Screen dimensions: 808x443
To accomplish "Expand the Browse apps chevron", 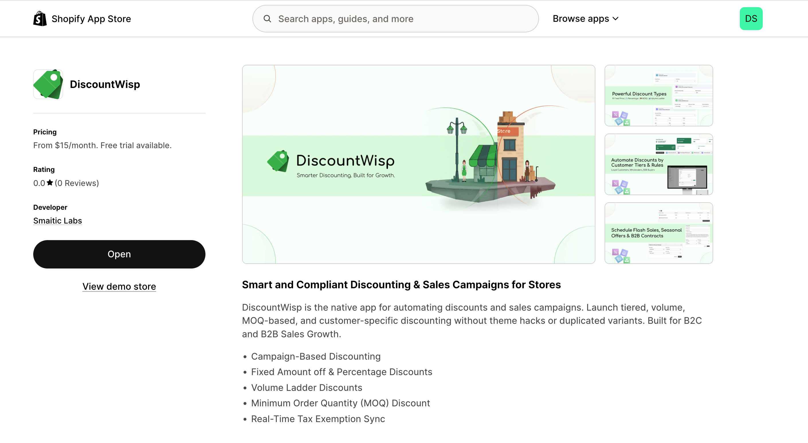I will [615, 19].
